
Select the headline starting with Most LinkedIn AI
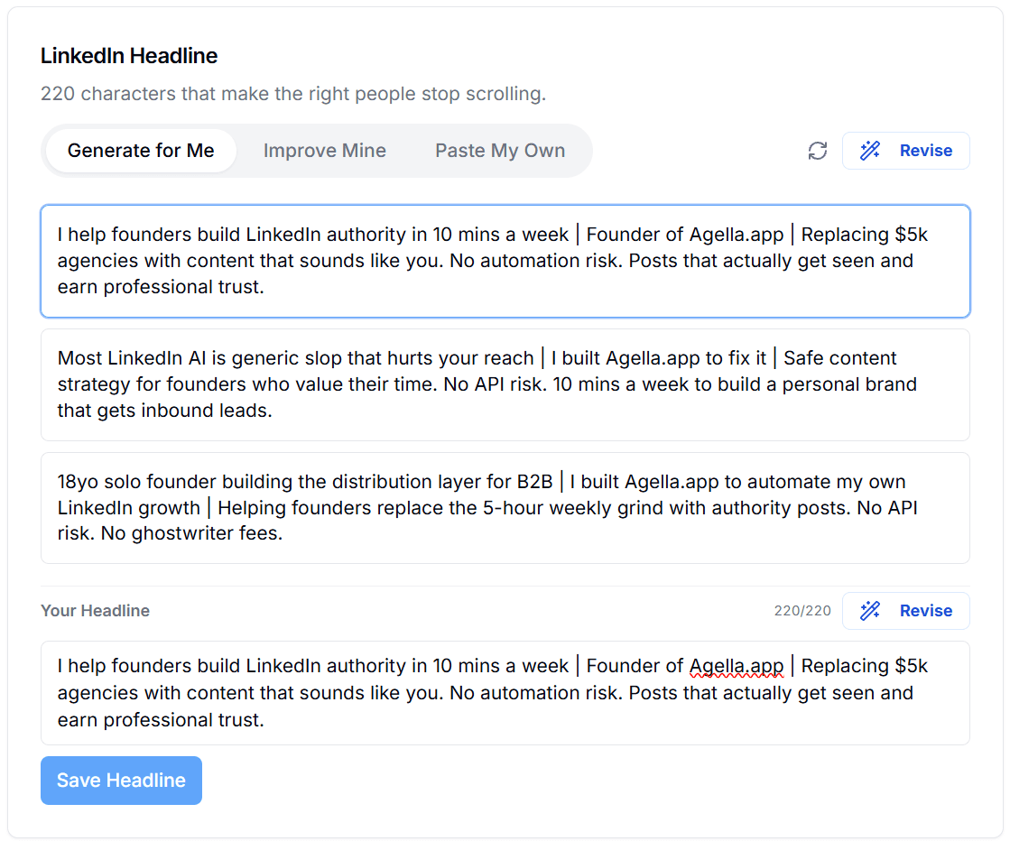pos(505,384)
